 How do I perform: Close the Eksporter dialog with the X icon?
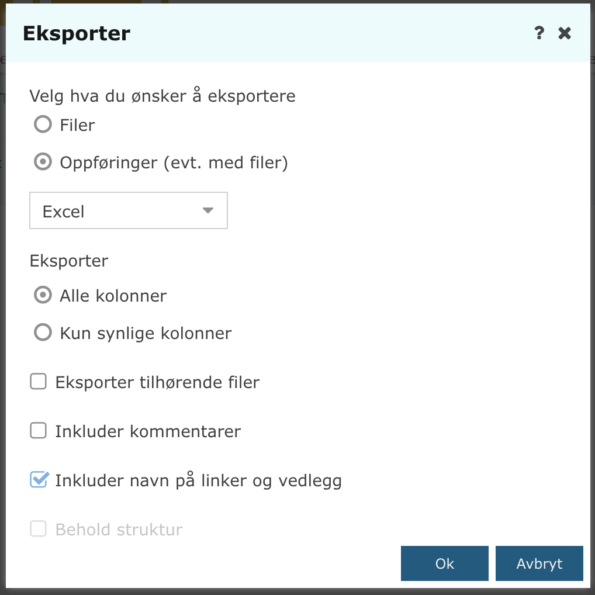point(565,33)
